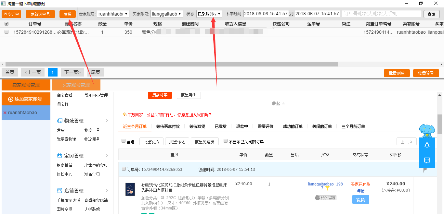Expand the 物流管理 chevron arrow

107,121
